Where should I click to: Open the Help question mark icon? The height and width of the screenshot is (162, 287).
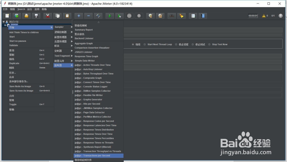(203, 16)
